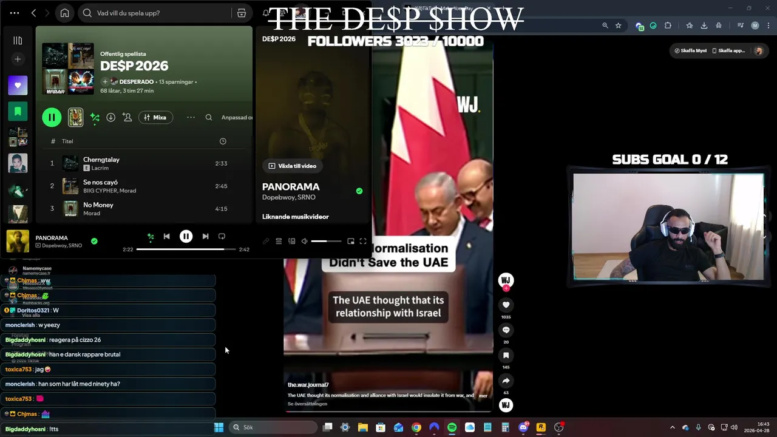777x437 pixels.
Task: Open Dopebwoy, SRNO artist link in side panel
Action: pos(288,197)
